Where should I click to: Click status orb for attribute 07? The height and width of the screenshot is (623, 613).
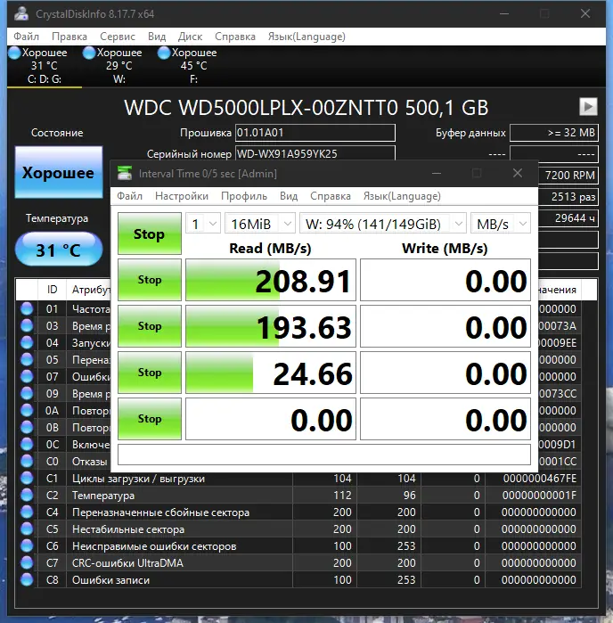point(27,376)
